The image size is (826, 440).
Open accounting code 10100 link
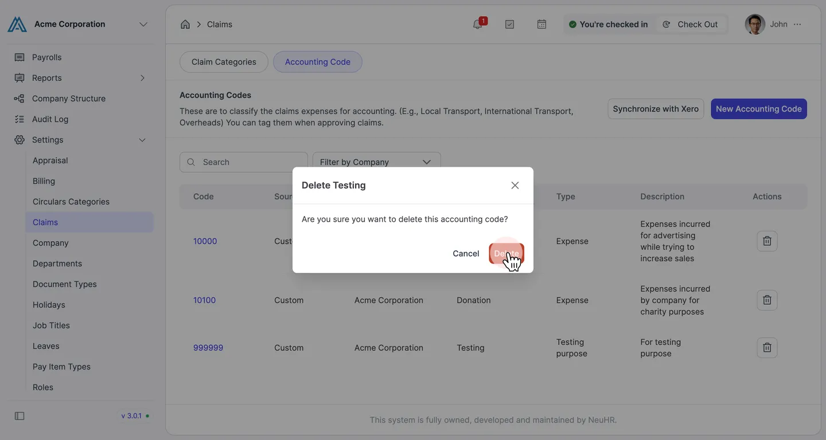204,300
